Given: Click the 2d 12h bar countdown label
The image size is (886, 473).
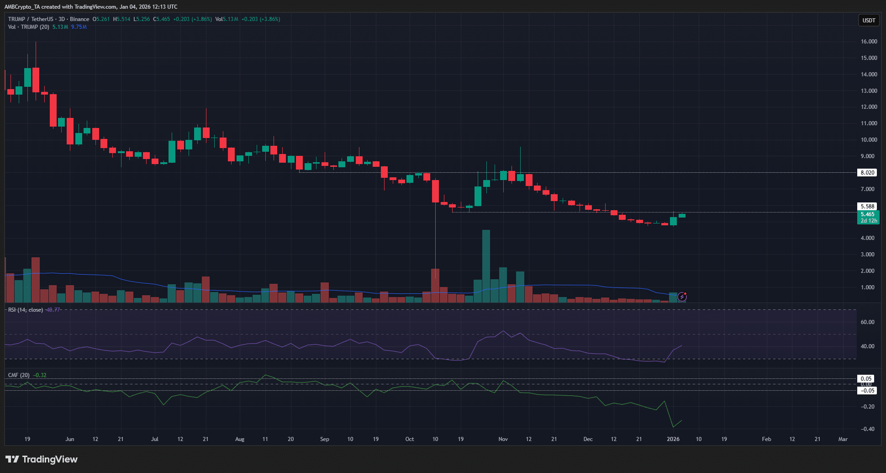Looking at the screenshot, I should click(868, 220).
